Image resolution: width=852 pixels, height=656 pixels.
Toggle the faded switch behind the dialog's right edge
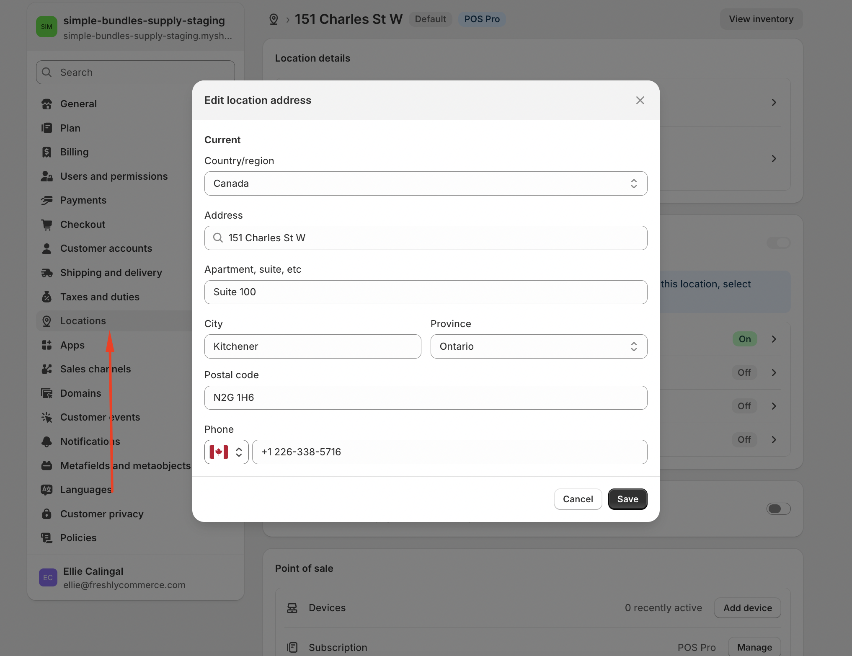pyautogui.click(x=778, y=243)
